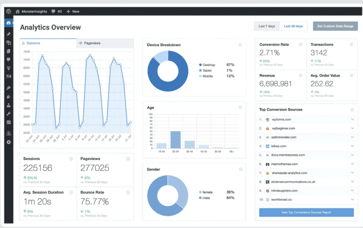The height and width of the screenshot is (228, 363).
Task: Expand the wpforms.com conversion source row
Action: click(x=352, y=119)
